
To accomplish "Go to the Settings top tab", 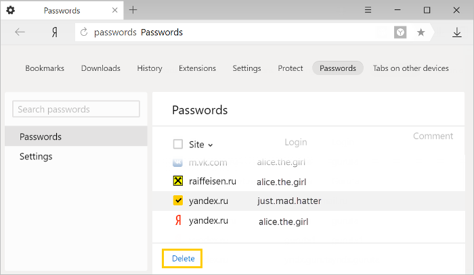I will [x=246, y=68].
